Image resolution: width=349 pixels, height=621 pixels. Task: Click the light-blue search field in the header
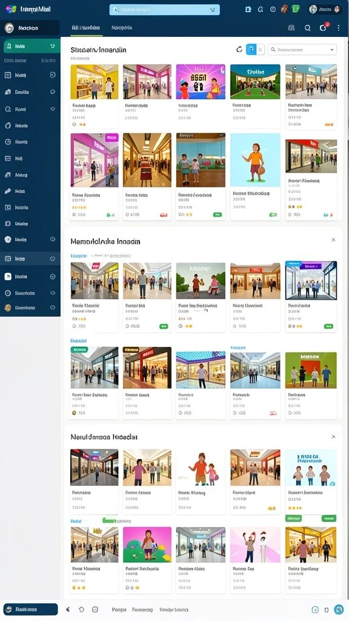coord(164,10)
